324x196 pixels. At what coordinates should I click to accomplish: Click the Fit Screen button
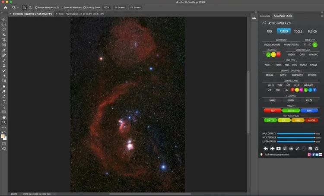pyautogui.click(x=120, y=7)
